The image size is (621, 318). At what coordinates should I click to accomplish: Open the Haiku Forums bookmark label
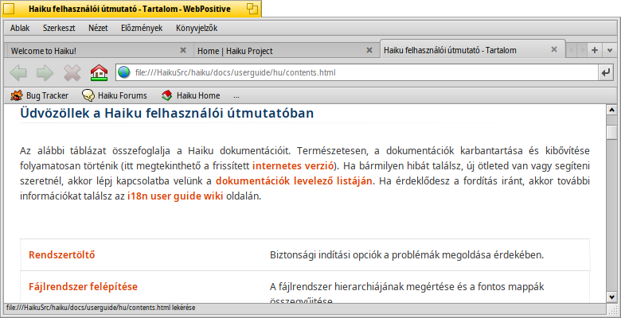[x=123, y=95]
